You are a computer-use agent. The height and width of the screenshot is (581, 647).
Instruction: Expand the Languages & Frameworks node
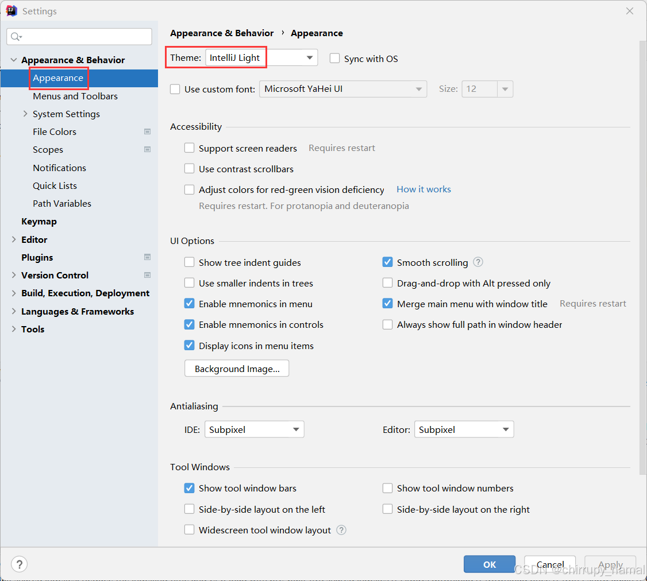(14, 311)
